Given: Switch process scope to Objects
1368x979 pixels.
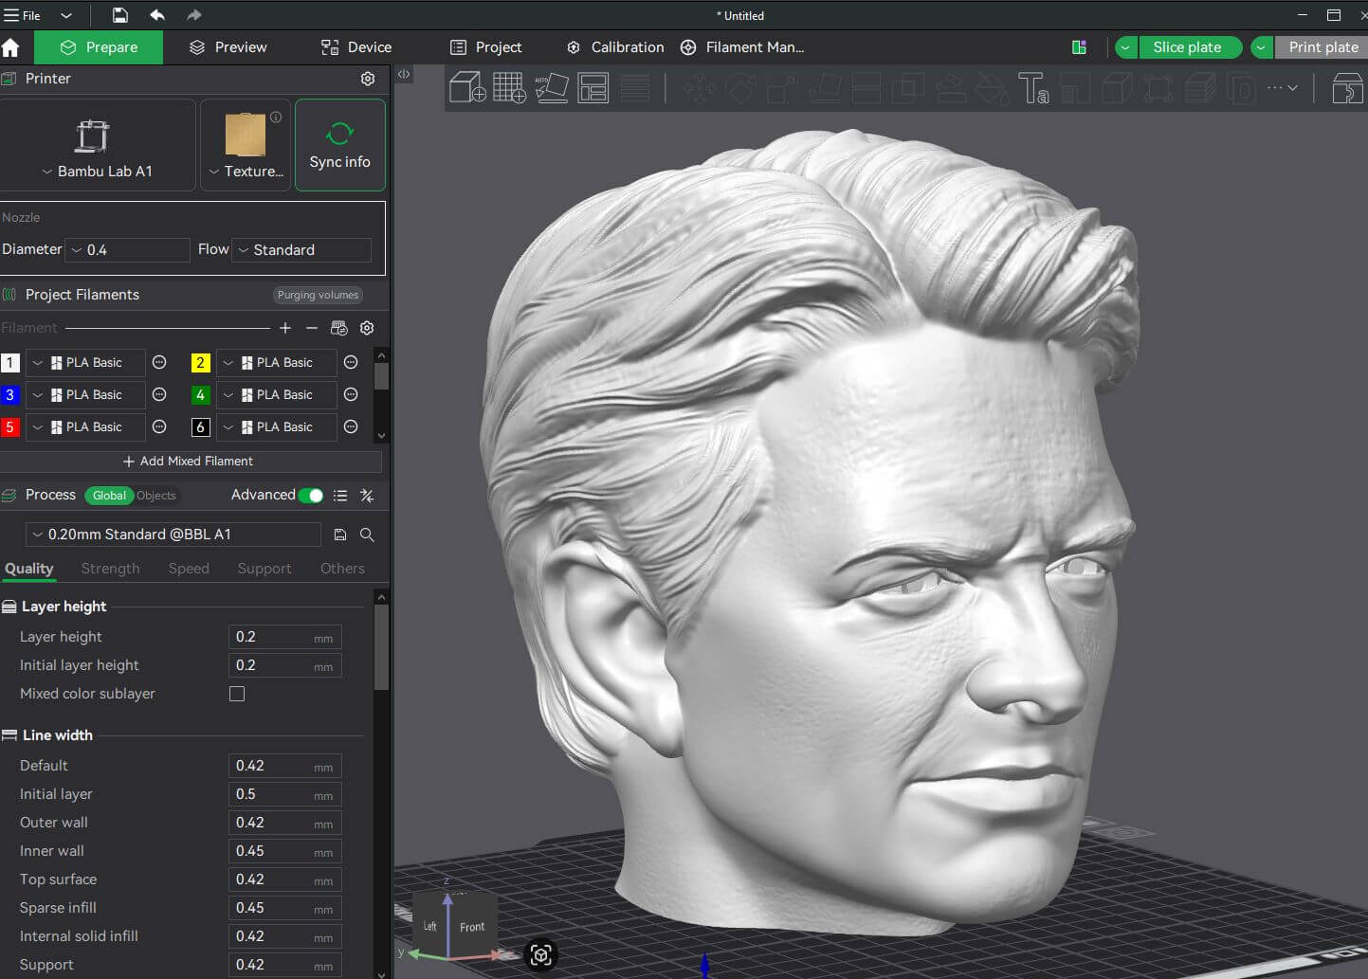Looking at the screenshot, I should [155, 496].
